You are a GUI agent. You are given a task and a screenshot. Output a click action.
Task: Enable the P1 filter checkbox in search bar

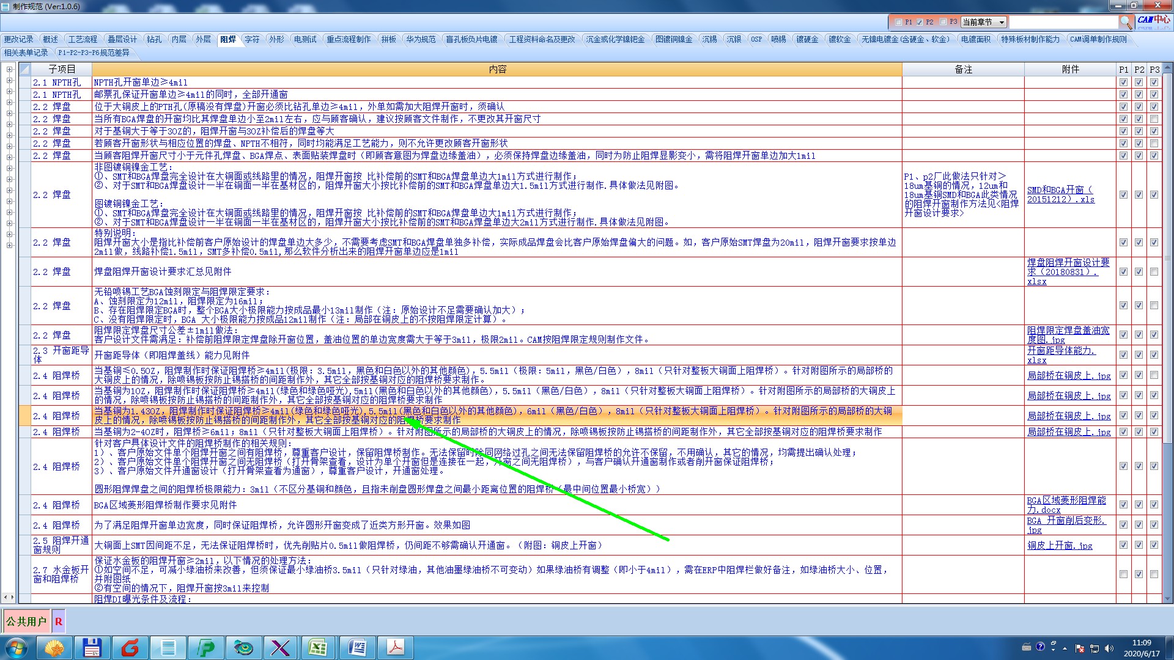coord(898,22)
